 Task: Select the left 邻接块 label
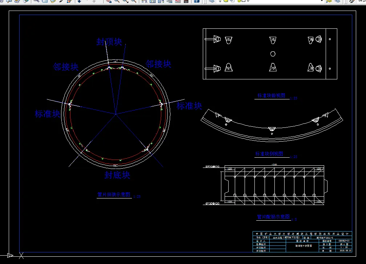[65, 67]
